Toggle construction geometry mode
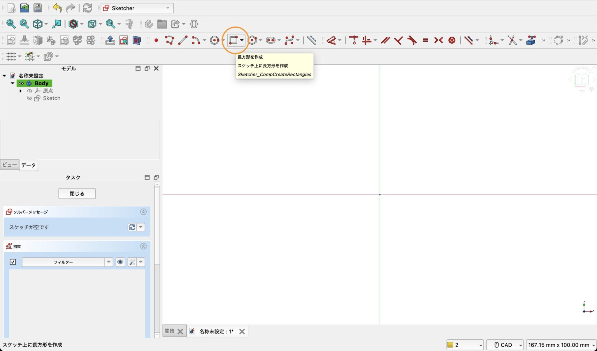Viewport: 597px width, 351px height. 312,40
